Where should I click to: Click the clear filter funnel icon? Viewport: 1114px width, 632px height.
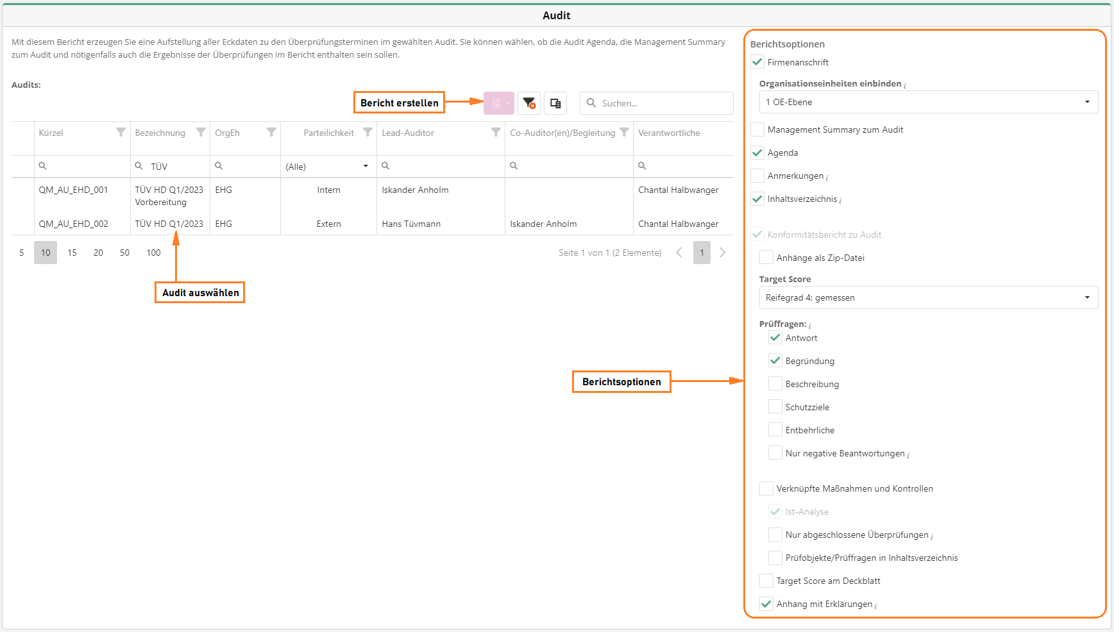click(528, 103)
